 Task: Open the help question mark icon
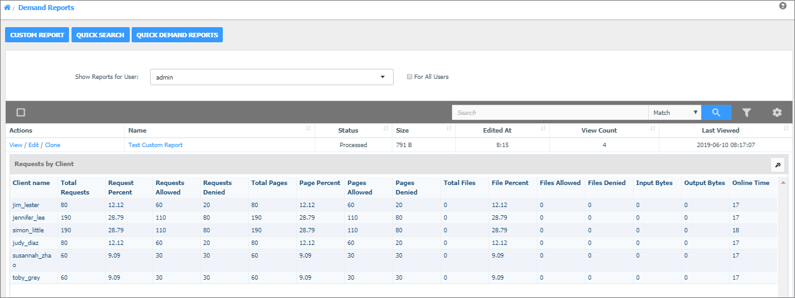[783, 6]
